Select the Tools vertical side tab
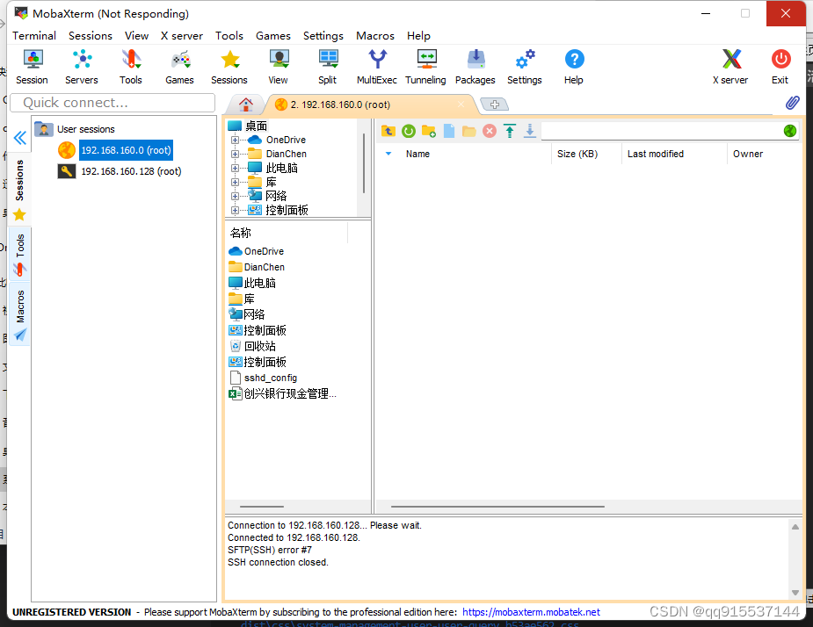813x627 pixels. click(x=19, y=254)
